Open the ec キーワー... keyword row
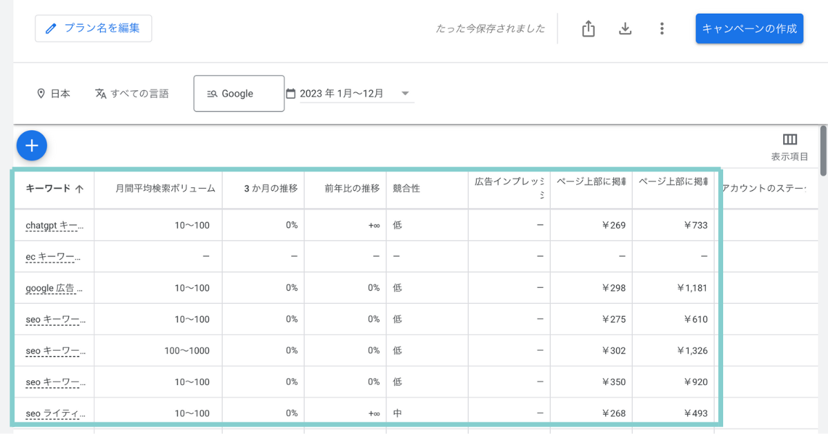Image resolution: width=828 pixels, height=434 pixels. (x=53, y=256)
